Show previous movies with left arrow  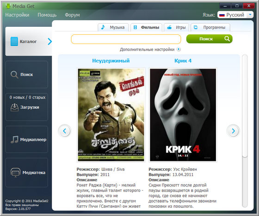tap(65, 131)
